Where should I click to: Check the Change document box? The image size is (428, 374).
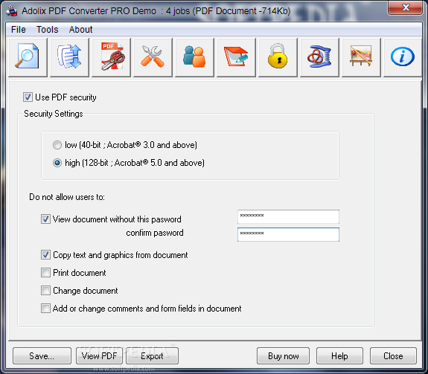(x=45, y=290)
